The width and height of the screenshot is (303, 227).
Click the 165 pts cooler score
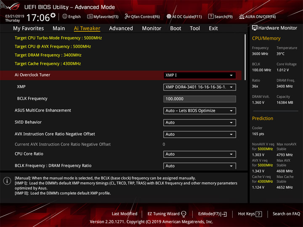tap(258, 134)
